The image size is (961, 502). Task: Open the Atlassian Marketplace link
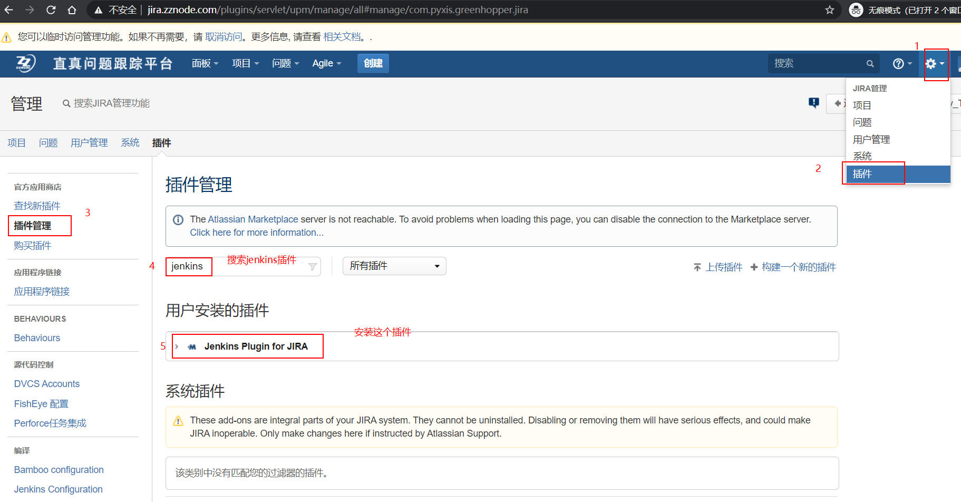click(x=253, y=219)
